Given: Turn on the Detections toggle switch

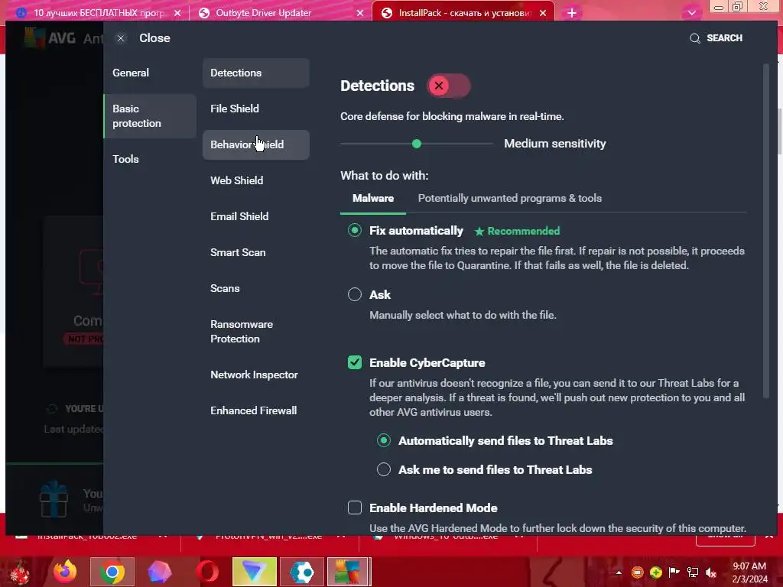Looking at the screenshot, I should tap(448, 86).
